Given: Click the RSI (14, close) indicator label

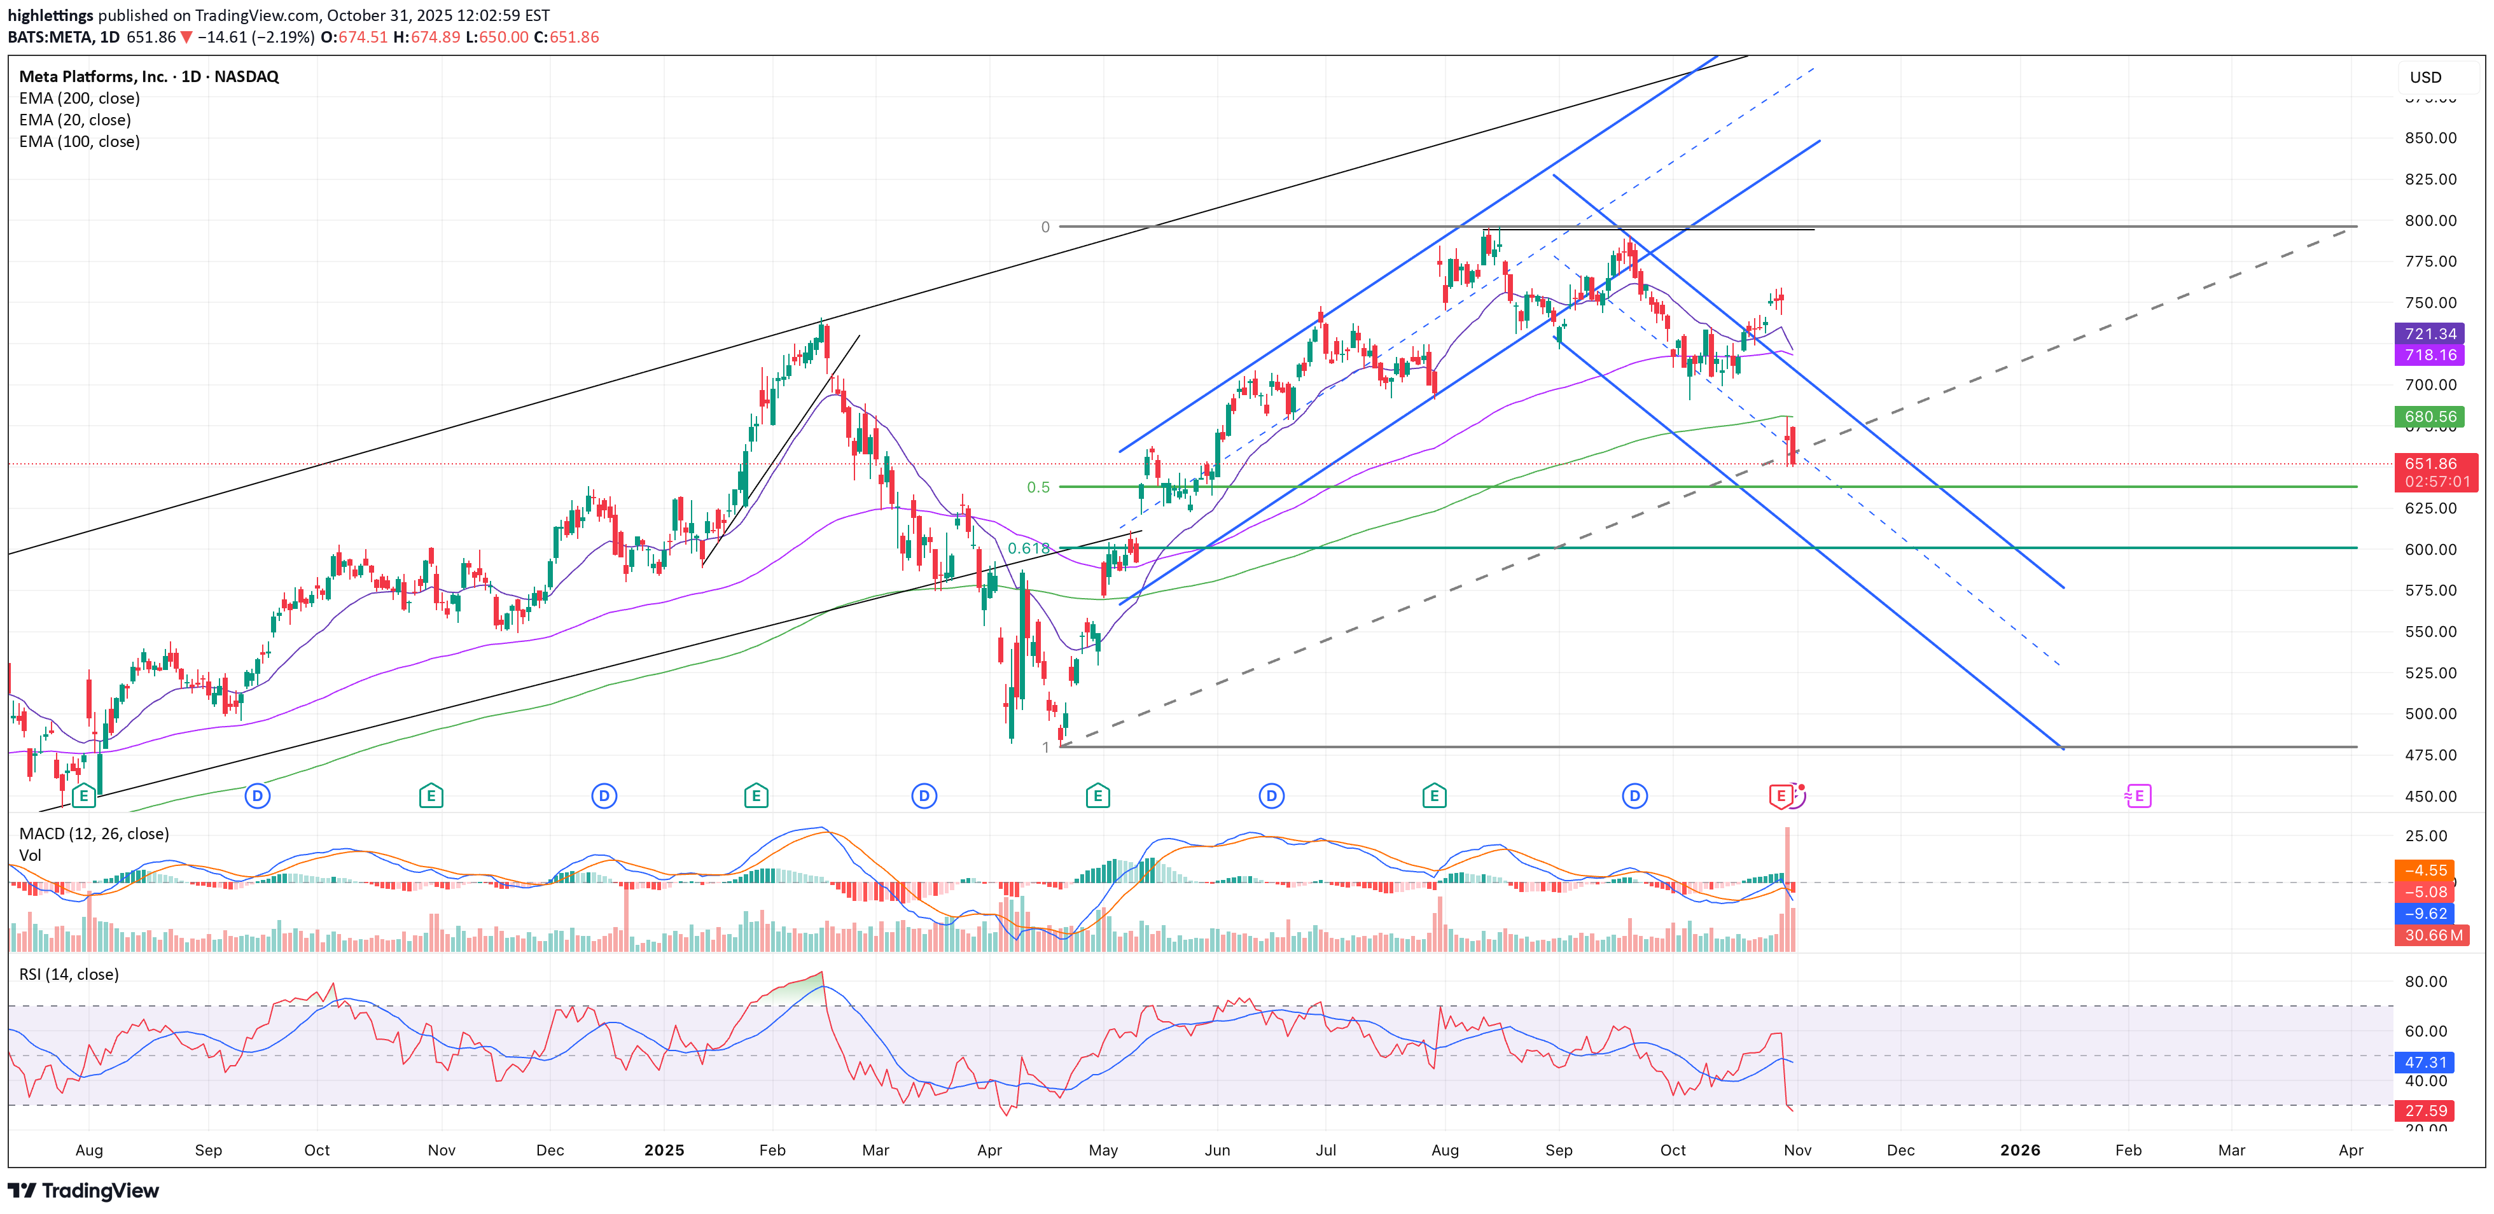Looking at the screenshot, I should [69, 974].
